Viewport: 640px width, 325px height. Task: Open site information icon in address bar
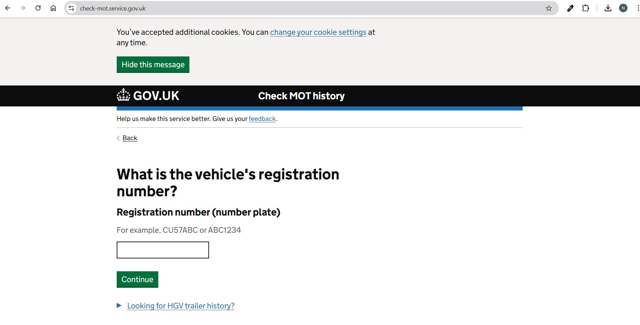click(x=71, y=8)
